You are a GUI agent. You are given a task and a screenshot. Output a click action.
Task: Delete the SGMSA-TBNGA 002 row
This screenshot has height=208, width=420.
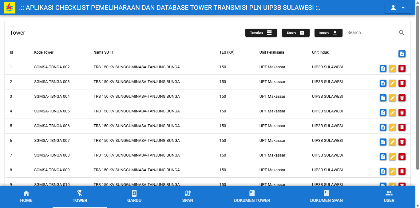click(x=402, y=68)
